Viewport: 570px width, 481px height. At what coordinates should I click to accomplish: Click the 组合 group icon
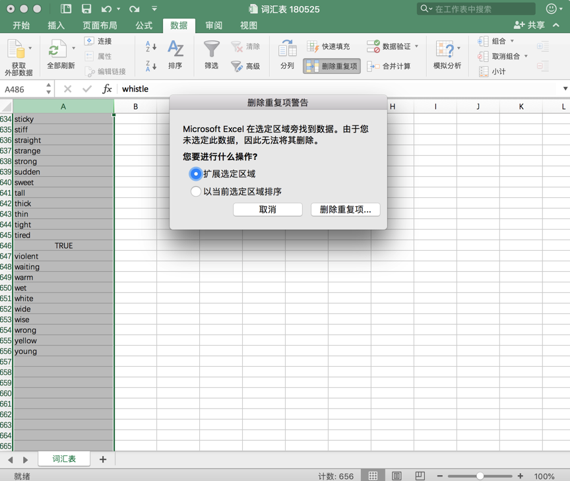(x=483, y=41)
